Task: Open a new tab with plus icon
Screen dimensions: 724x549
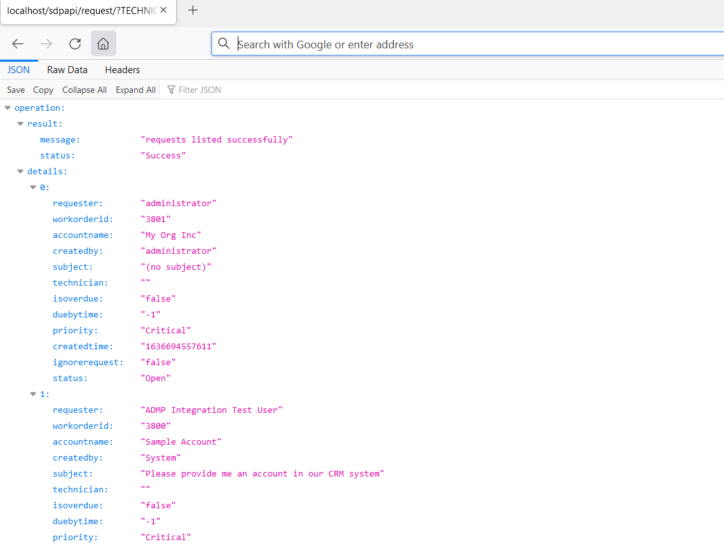Action: 193,10
